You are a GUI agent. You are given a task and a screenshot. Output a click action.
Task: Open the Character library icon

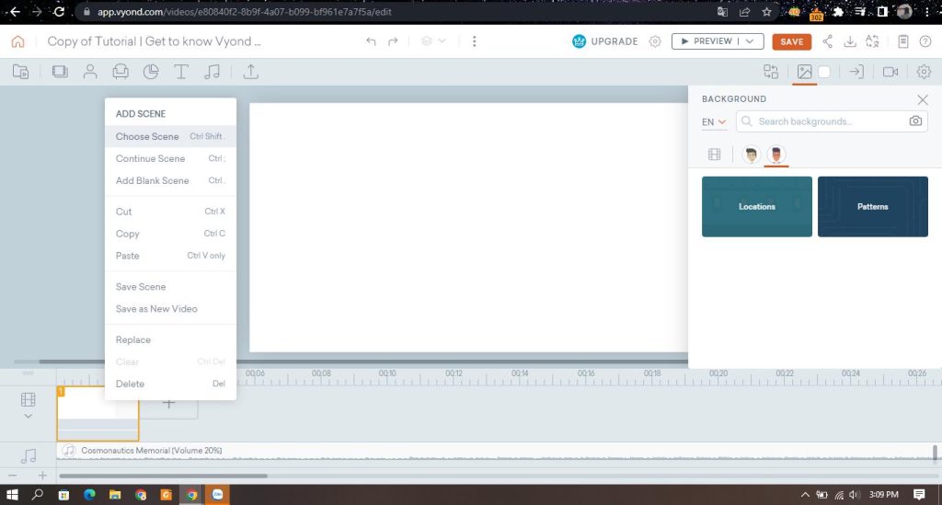click(90, 72)
